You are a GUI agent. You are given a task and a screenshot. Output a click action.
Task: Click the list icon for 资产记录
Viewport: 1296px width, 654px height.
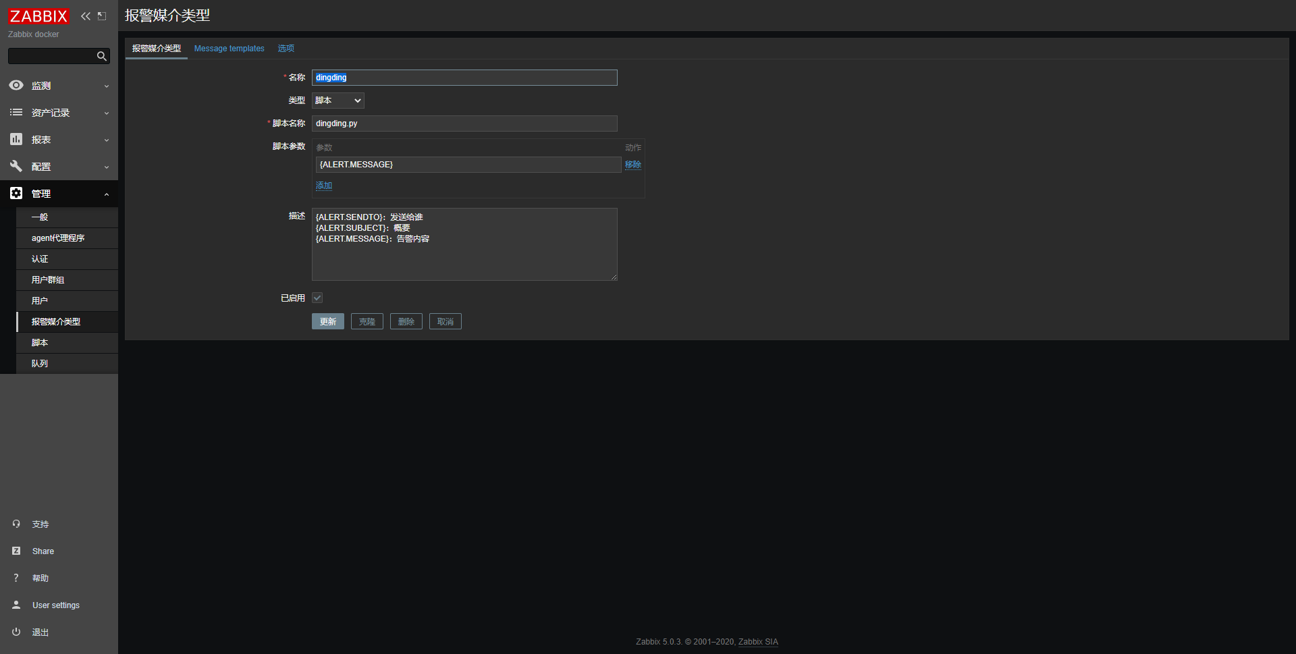coord(16,112)
